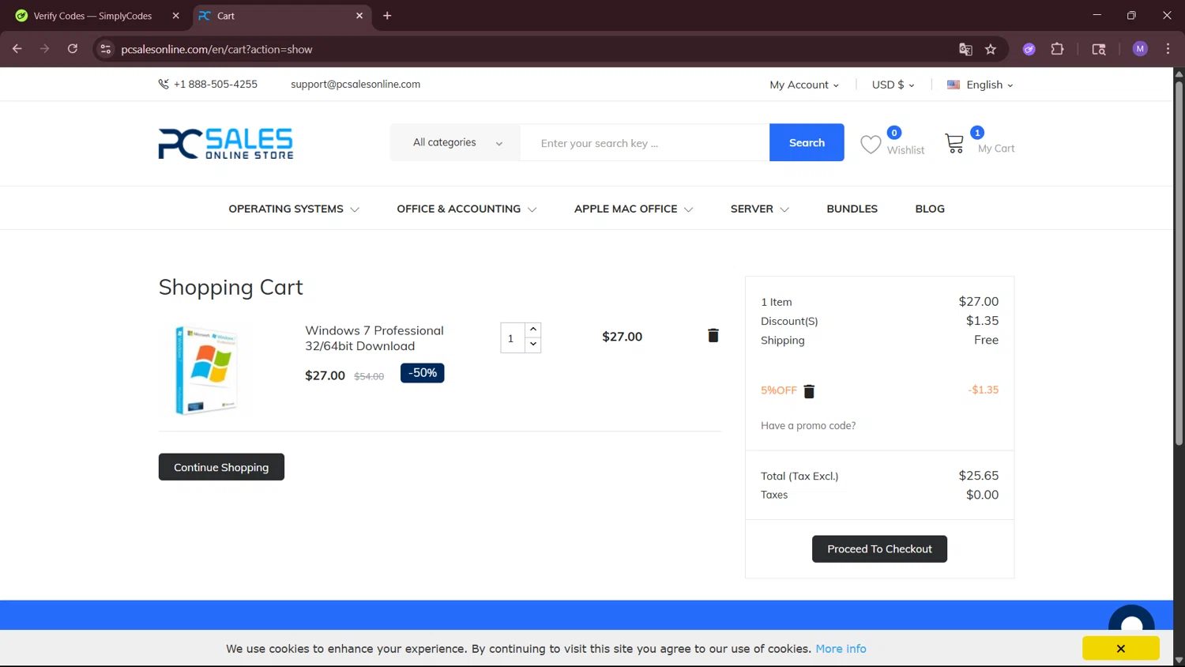
Task: Open the browser extensions puzzle icon
Action: [1057, 49]
